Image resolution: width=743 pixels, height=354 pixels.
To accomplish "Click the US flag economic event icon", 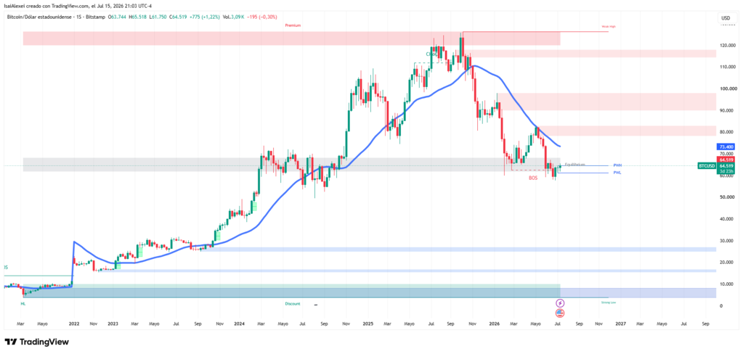I will (560, 313).
